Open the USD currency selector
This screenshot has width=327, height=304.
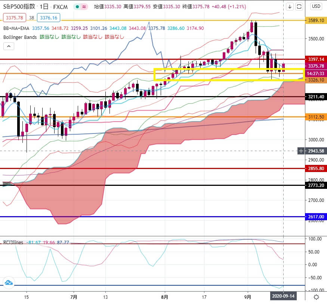pyautogui.click(x=316, y=6)
